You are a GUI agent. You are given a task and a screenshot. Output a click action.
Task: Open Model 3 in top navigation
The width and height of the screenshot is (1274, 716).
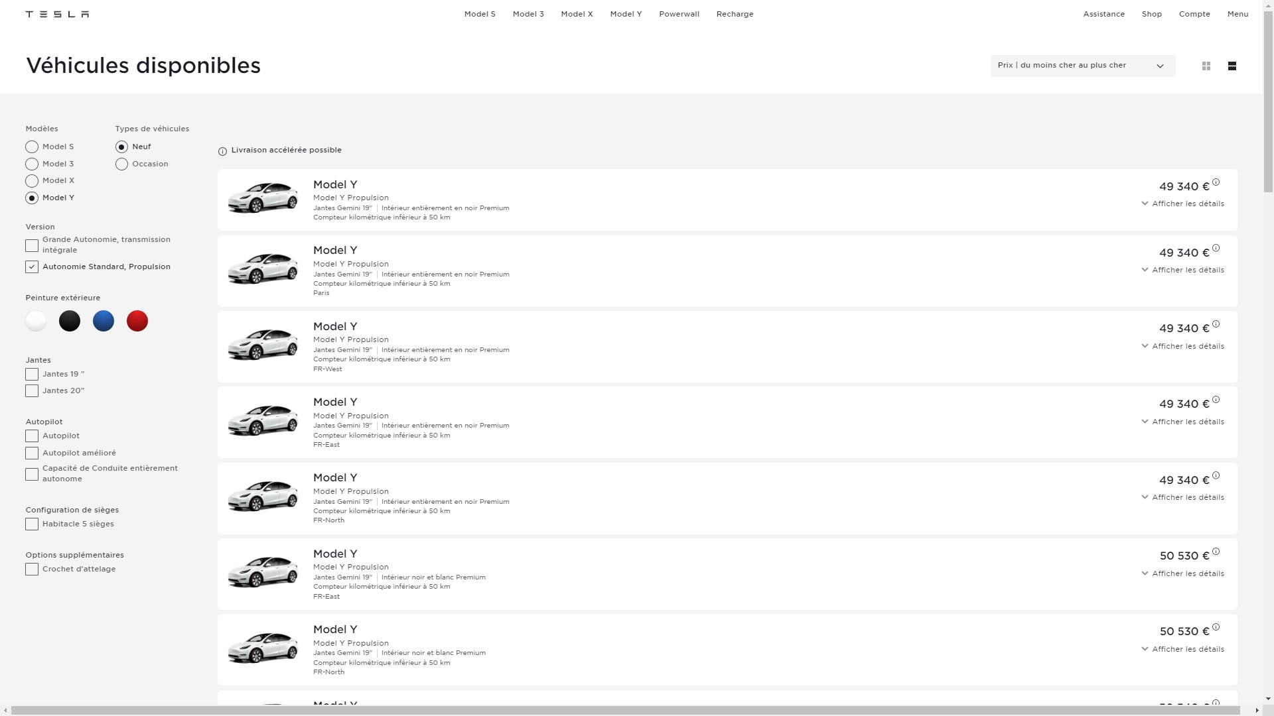tap(528, 14)
